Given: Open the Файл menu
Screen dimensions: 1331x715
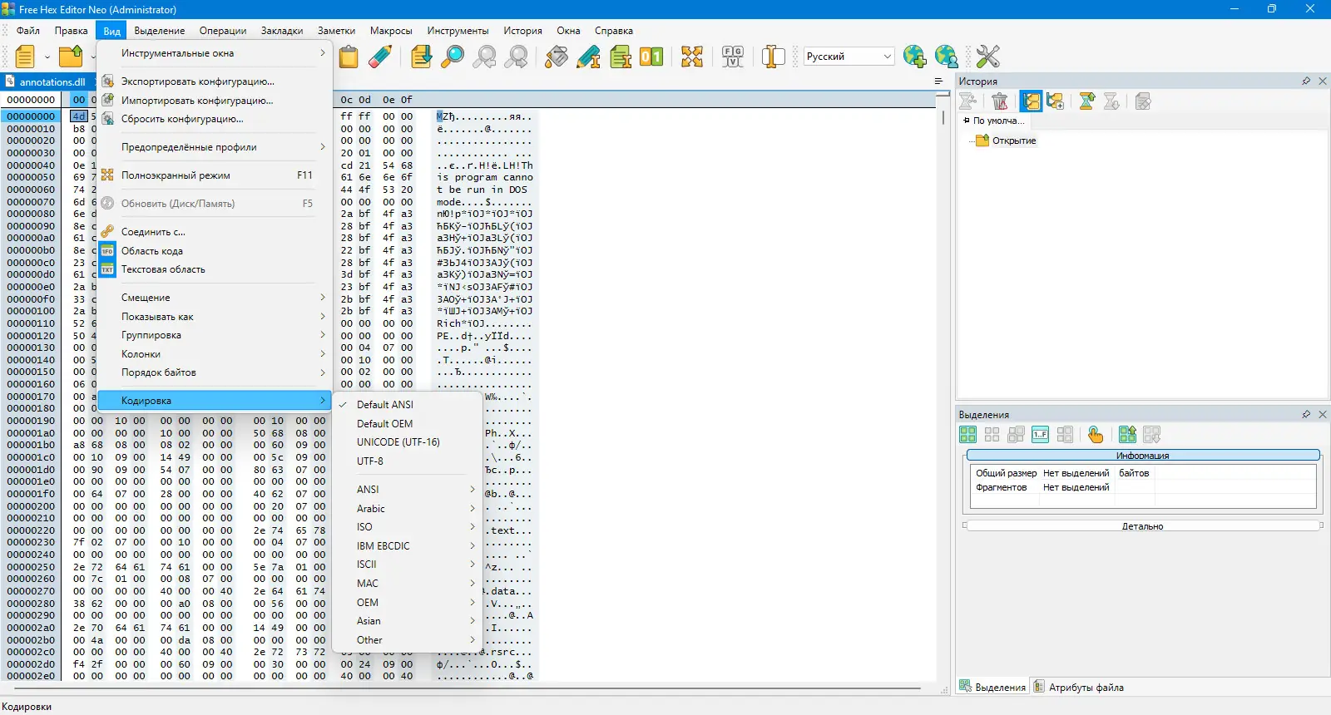Looking at the screenshot, I should click(x=28, y=31).
